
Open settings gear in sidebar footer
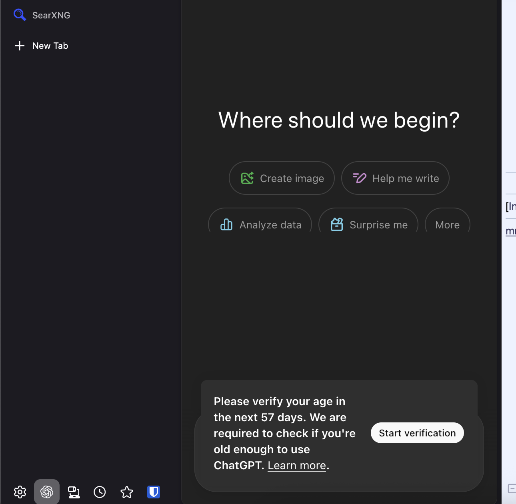(x=20, y=492)
